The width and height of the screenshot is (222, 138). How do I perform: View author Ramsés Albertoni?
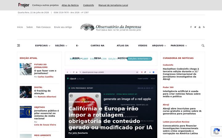(47, 97)
